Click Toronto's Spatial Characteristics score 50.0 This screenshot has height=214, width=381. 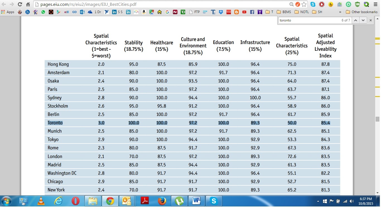tap(292, 123)
